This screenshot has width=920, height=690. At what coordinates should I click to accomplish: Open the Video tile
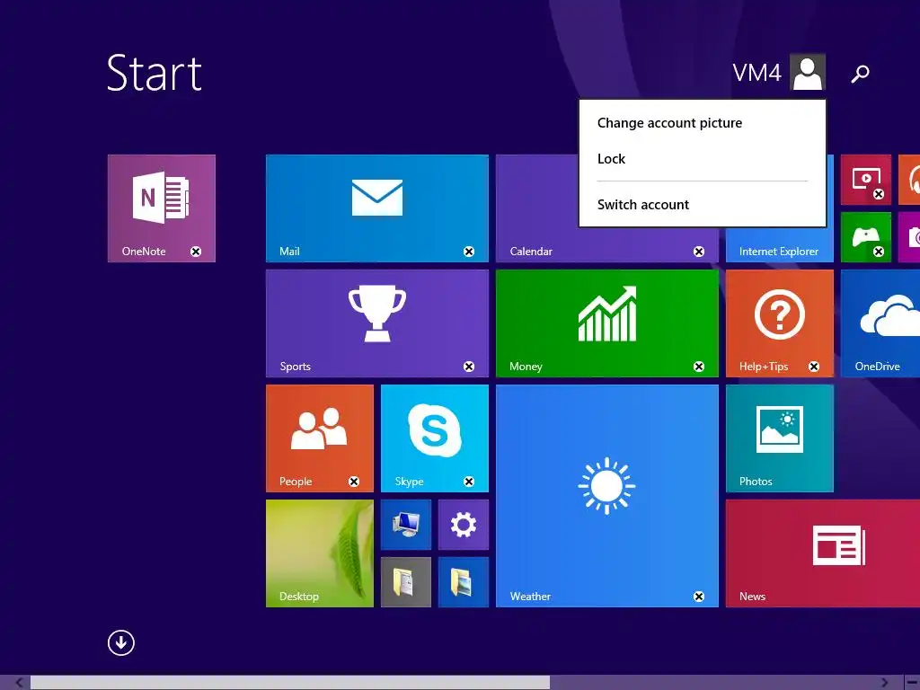coord(865,180)
